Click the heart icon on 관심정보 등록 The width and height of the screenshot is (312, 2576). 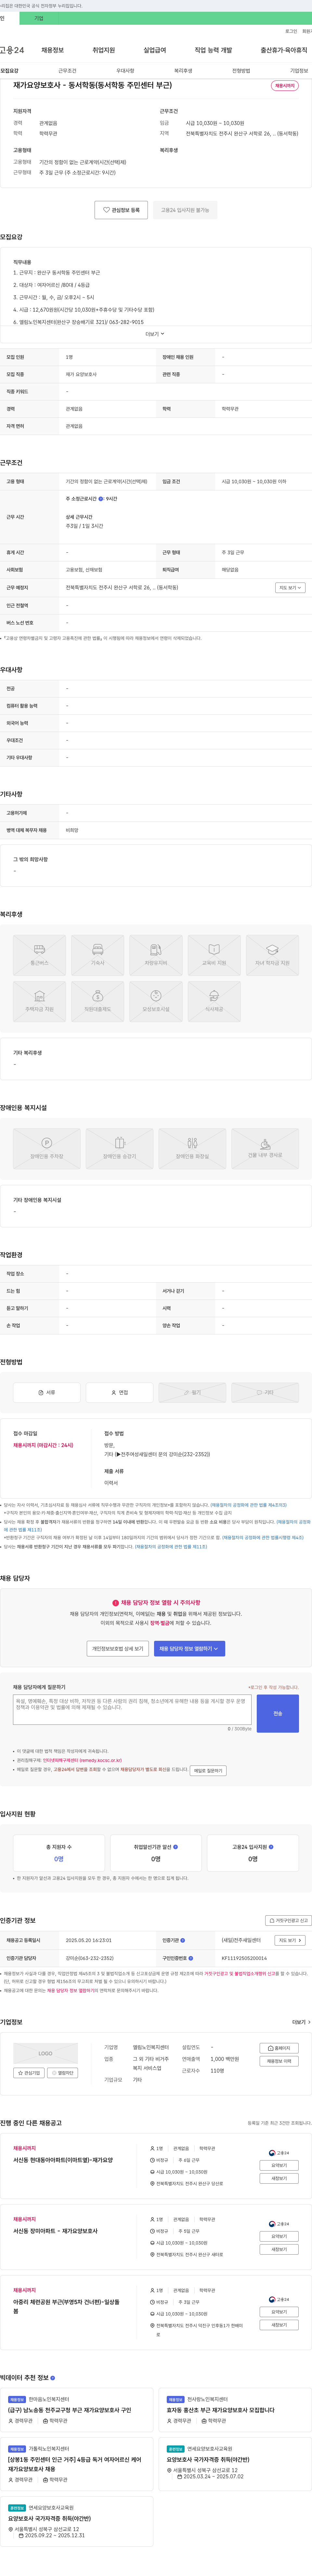point(107,210)
